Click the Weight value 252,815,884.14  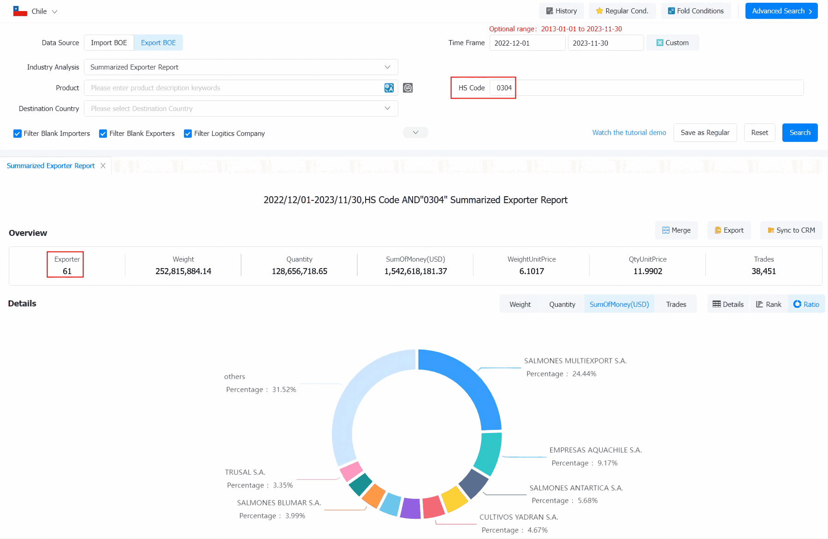(183, 271)
